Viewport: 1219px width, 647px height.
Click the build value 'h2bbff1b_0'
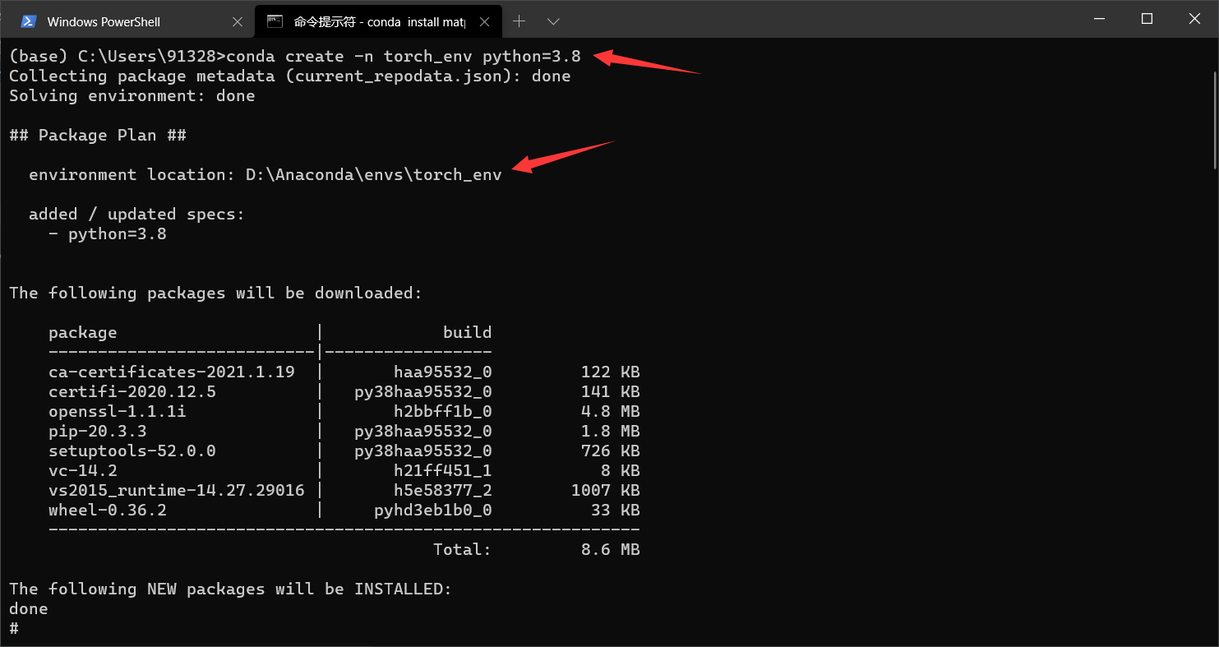pos(443,412)
